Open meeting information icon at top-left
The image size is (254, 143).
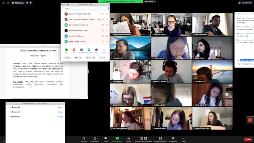click(x=4, y=3)
